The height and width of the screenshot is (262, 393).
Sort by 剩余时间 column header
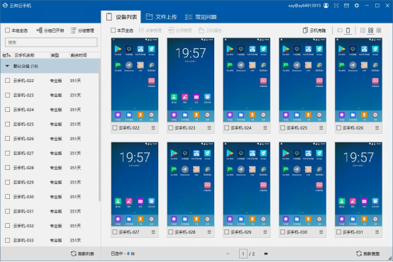(x=79, y=55)
